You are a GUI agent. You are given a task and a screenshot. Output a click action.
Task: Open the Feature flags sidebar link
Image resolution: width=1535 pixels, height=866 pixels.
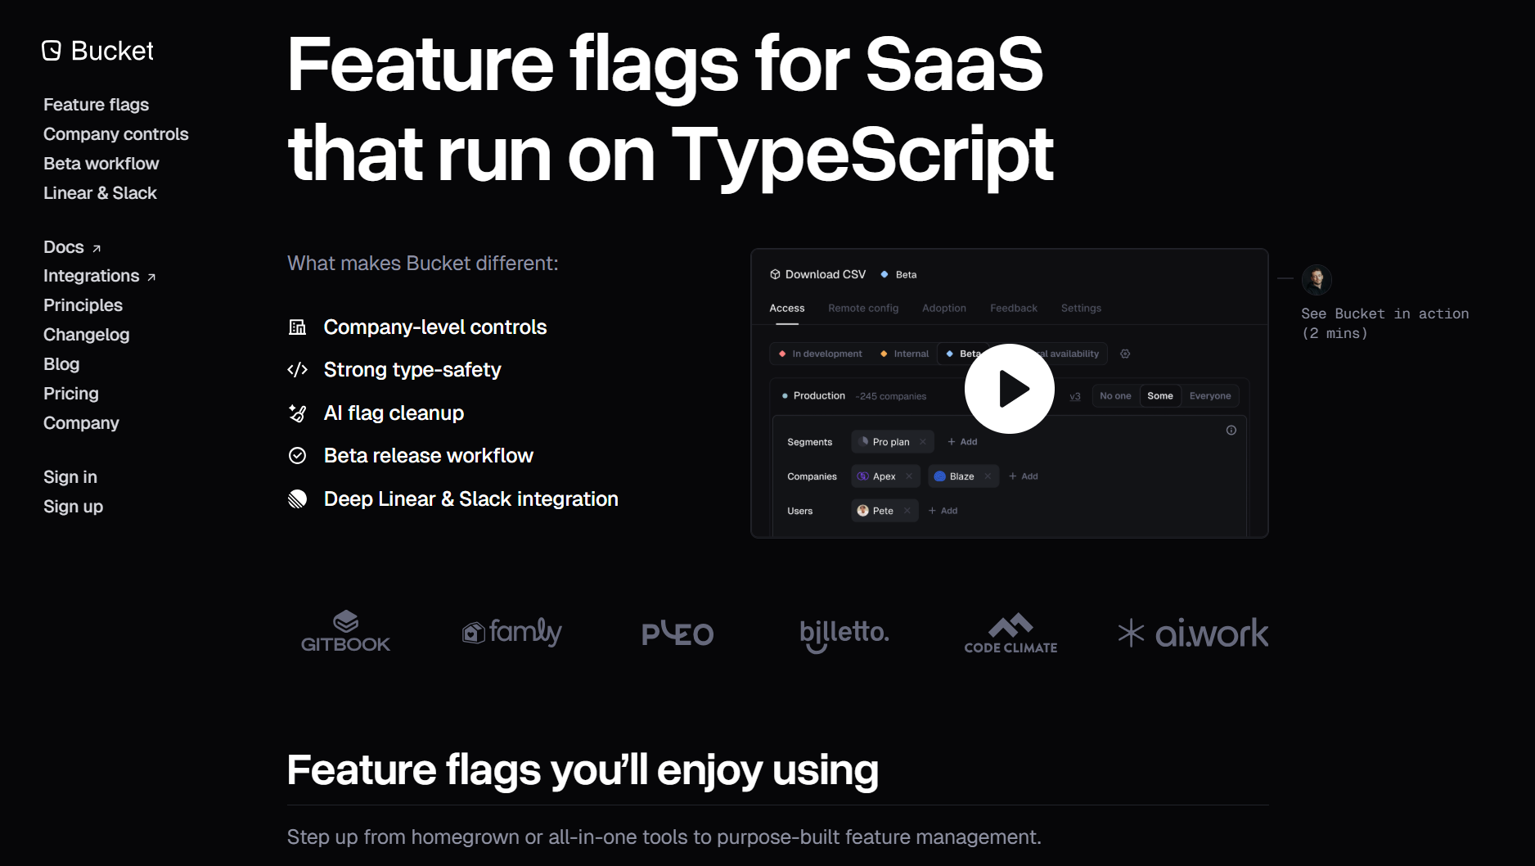pyautogui.click(x=96, y=105)
